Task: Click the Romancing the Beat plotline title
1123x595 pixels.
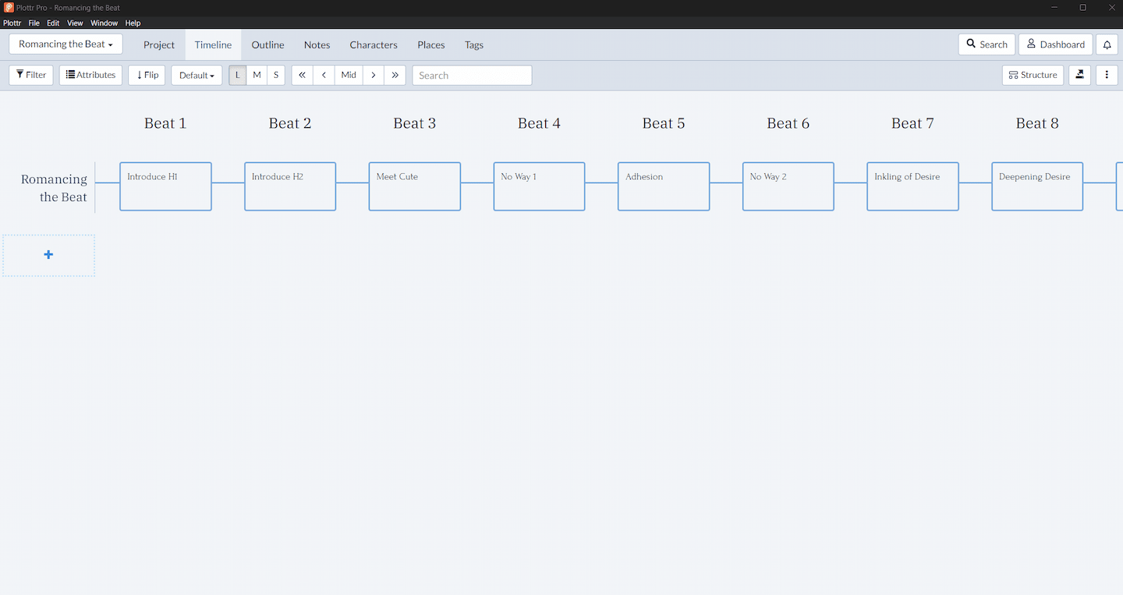Action: coord(54,188)
